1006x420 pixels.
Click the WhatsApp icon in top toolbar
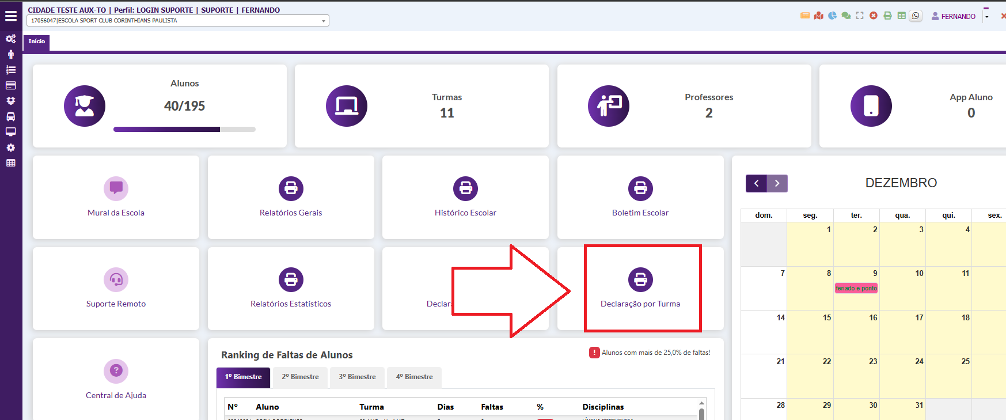(x=916, y=16)
